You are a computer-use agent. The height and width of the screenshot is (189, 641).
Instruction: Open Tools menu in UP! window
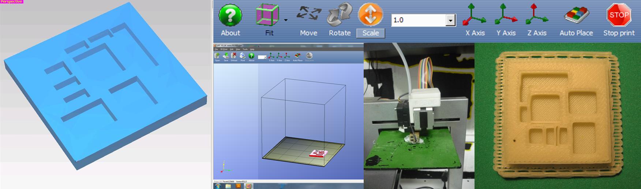click(x=245, y=49)
